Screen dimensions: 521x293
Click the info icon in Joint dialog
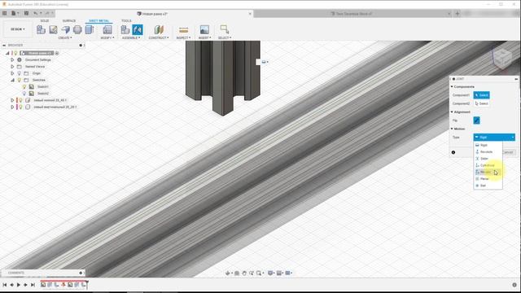(453, 152)
